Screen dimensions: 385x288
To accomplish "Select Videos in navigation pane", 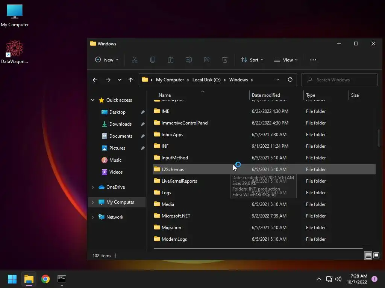I will click(116, 172).
